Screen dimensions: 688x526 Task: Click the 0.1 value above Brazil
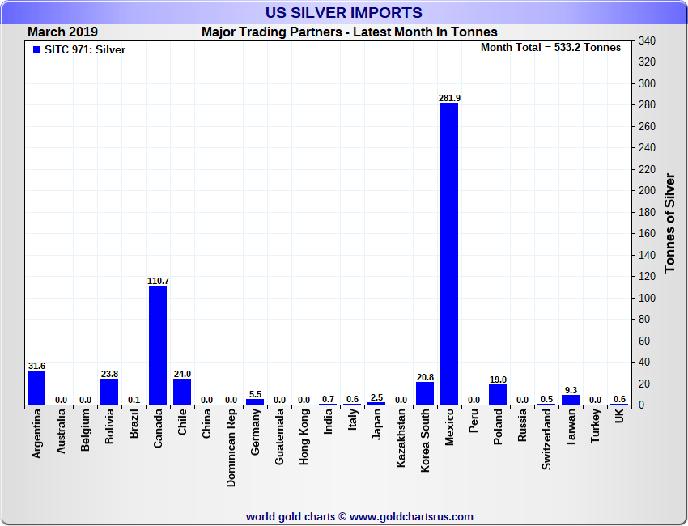pos(134,400)
